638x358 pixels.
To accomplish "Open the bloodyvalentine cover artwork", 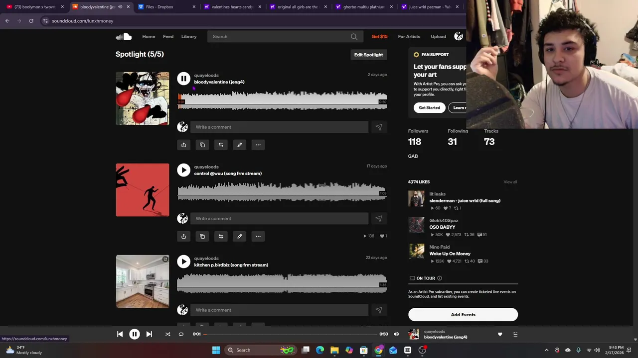I will tap(143, 98).
